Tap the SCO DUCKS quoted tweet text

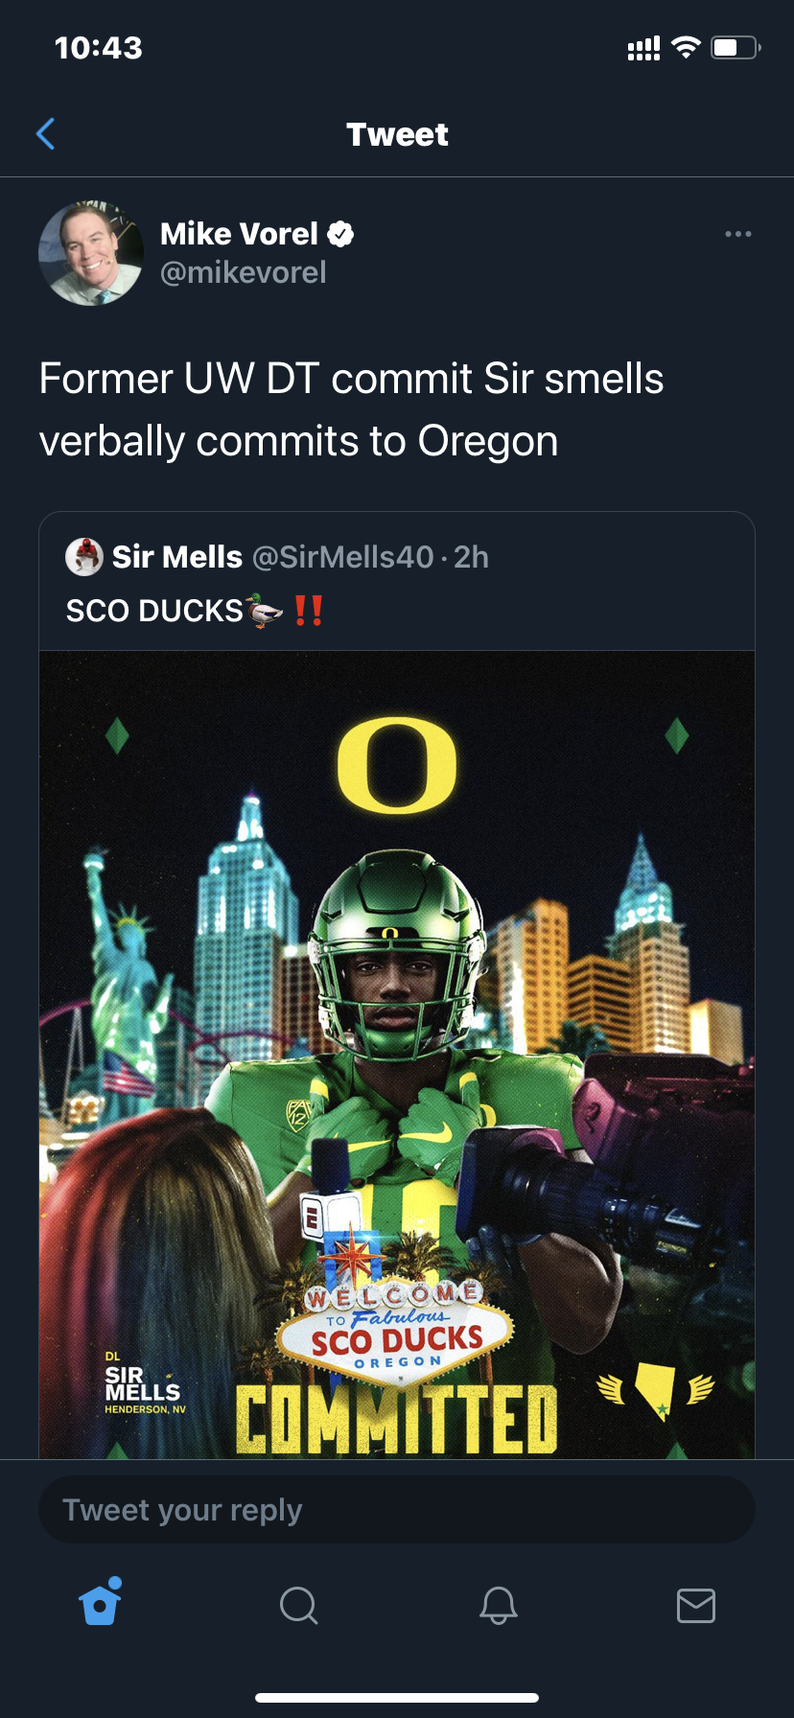[153, 611]
